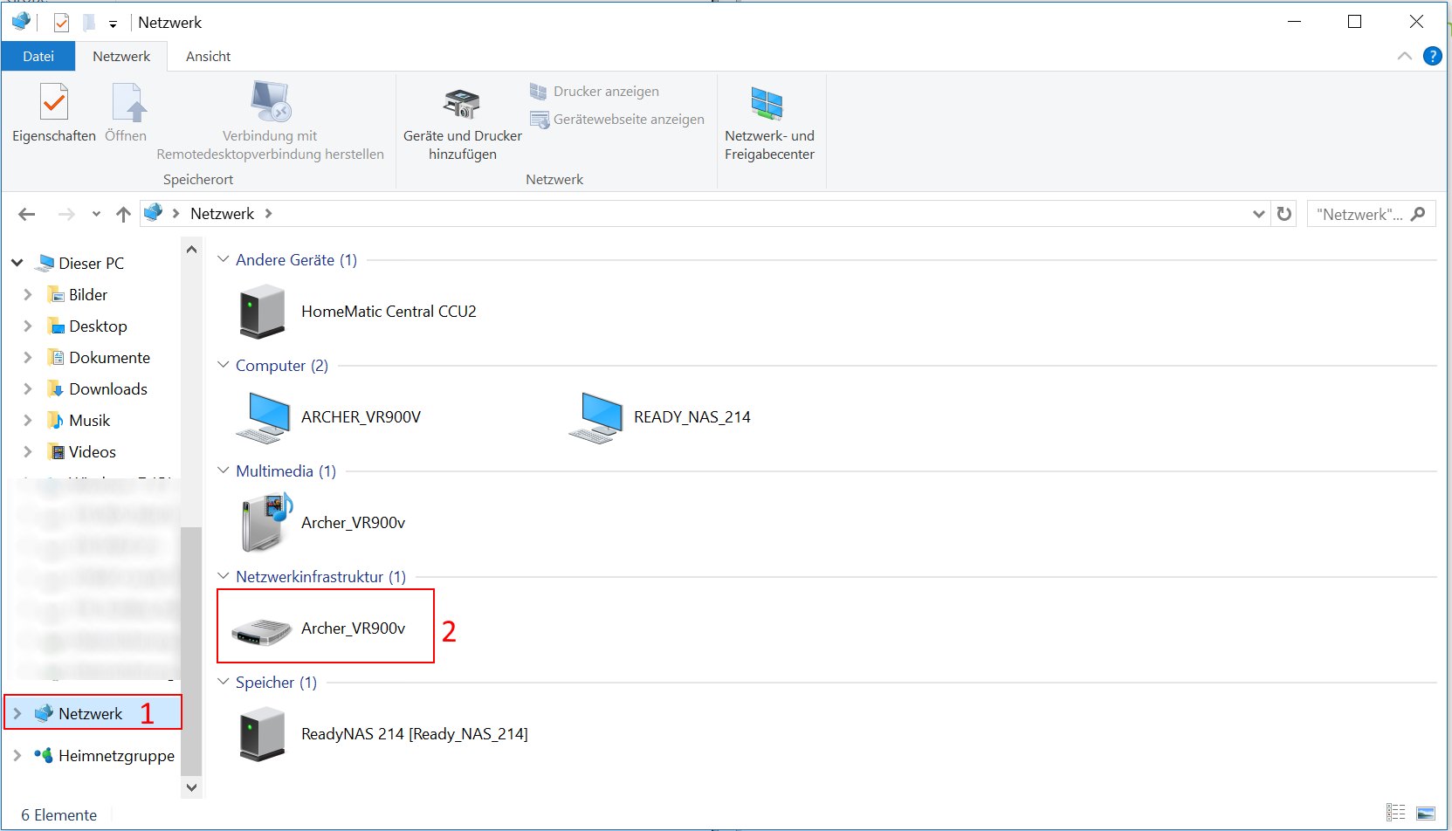This screenshot has width=1452, height=831.
Task: Select Archer_VR900v router under Netzwerkinfrastruktur
Action: [325, 628]
